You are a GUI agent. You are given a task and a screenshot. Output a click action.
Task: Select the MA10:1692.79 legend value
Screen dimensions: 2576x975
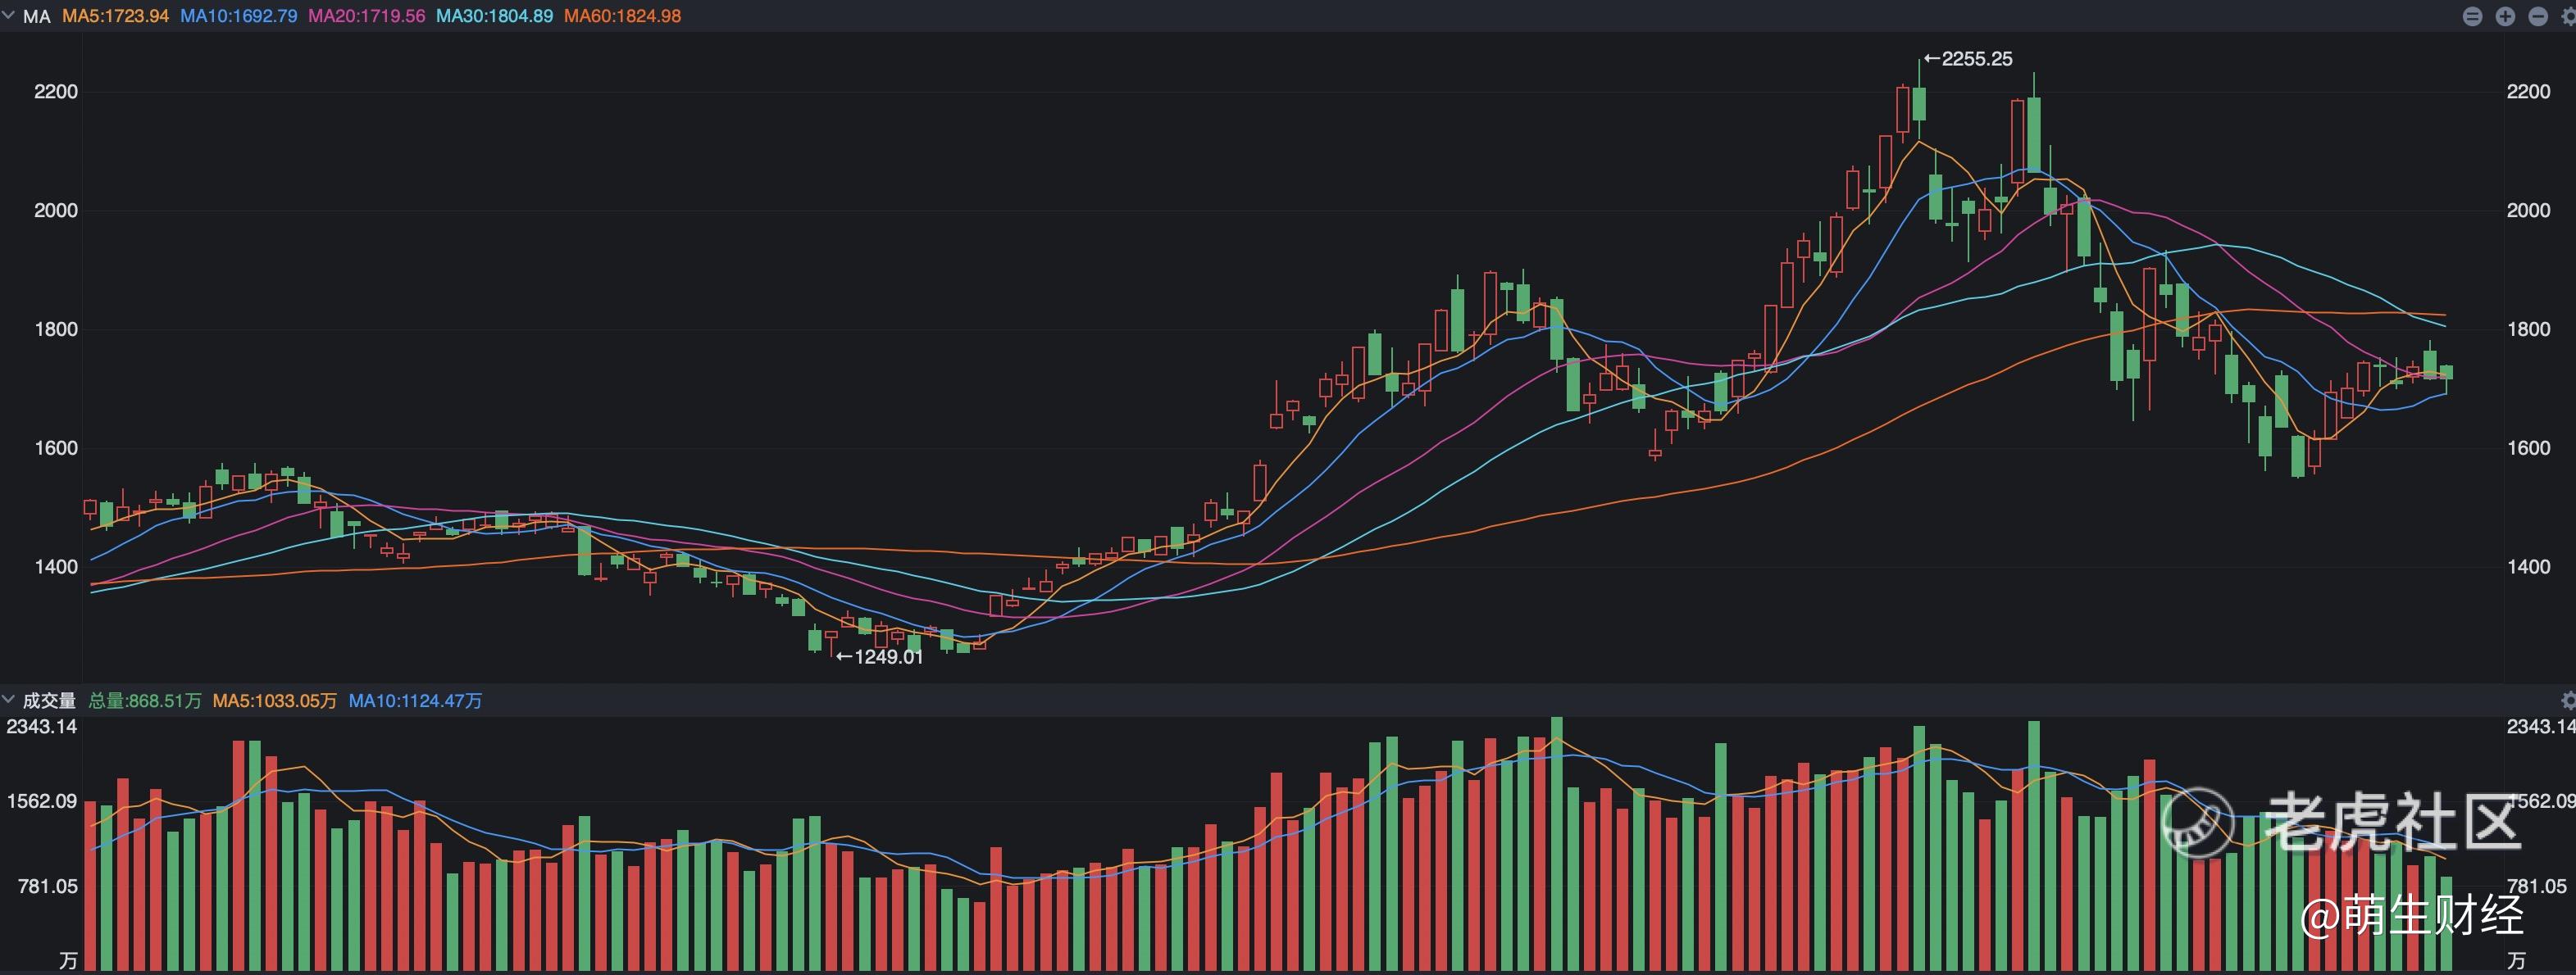(239, 16)
